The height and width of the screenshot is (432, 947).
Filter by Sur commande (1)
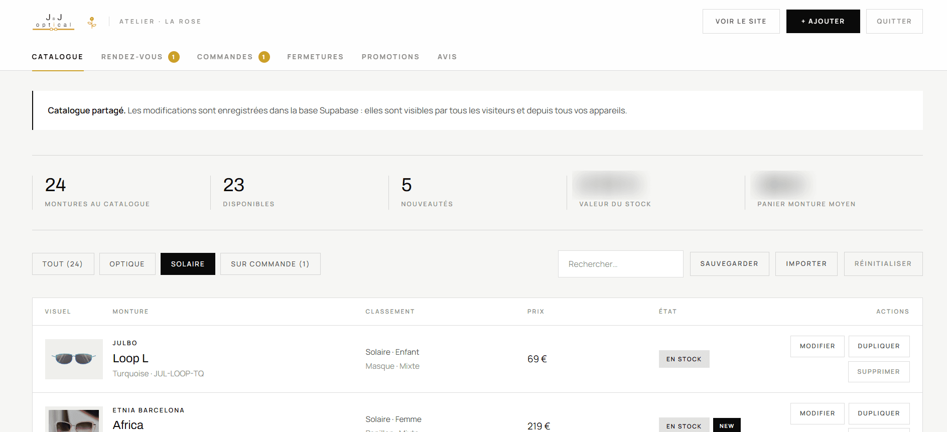click(x=270, y=264)
